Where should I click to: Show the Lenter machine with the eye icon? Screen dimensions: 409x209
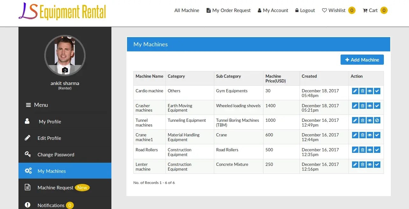click(x=370, y=165)
